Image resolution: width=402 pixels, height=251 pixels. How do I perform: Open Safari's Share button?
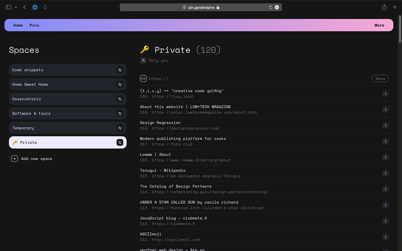coord(384,7)
